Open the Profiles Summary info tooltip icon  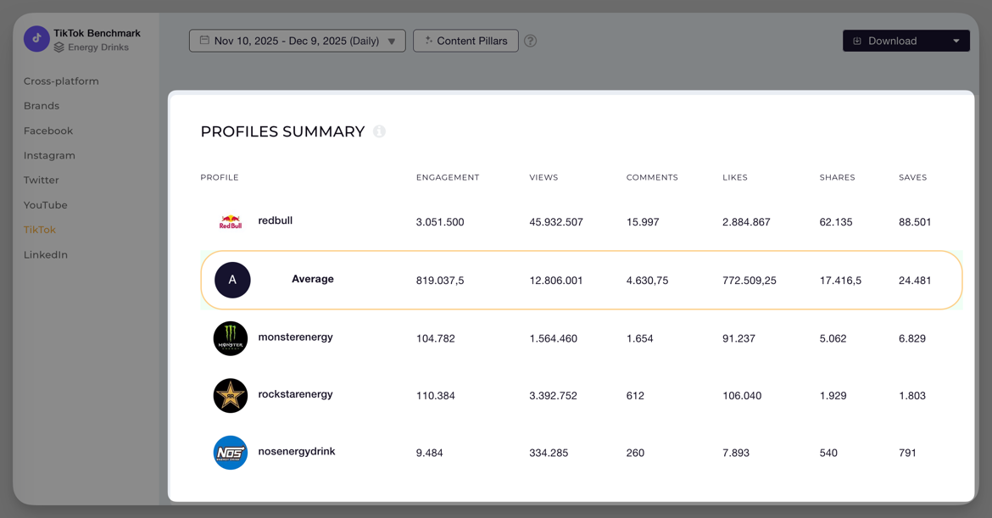[379, 131]
